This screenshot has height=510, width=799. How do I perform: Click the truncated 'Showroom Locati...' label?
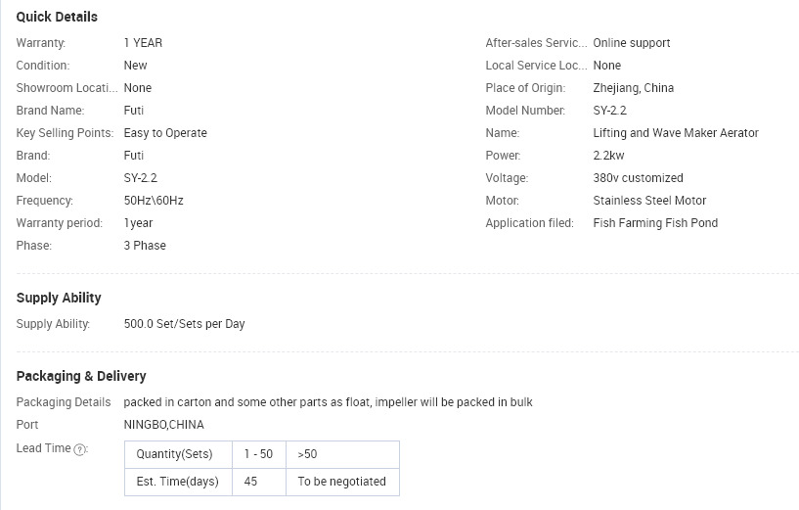pyautogui.click(x=67, y=88)
